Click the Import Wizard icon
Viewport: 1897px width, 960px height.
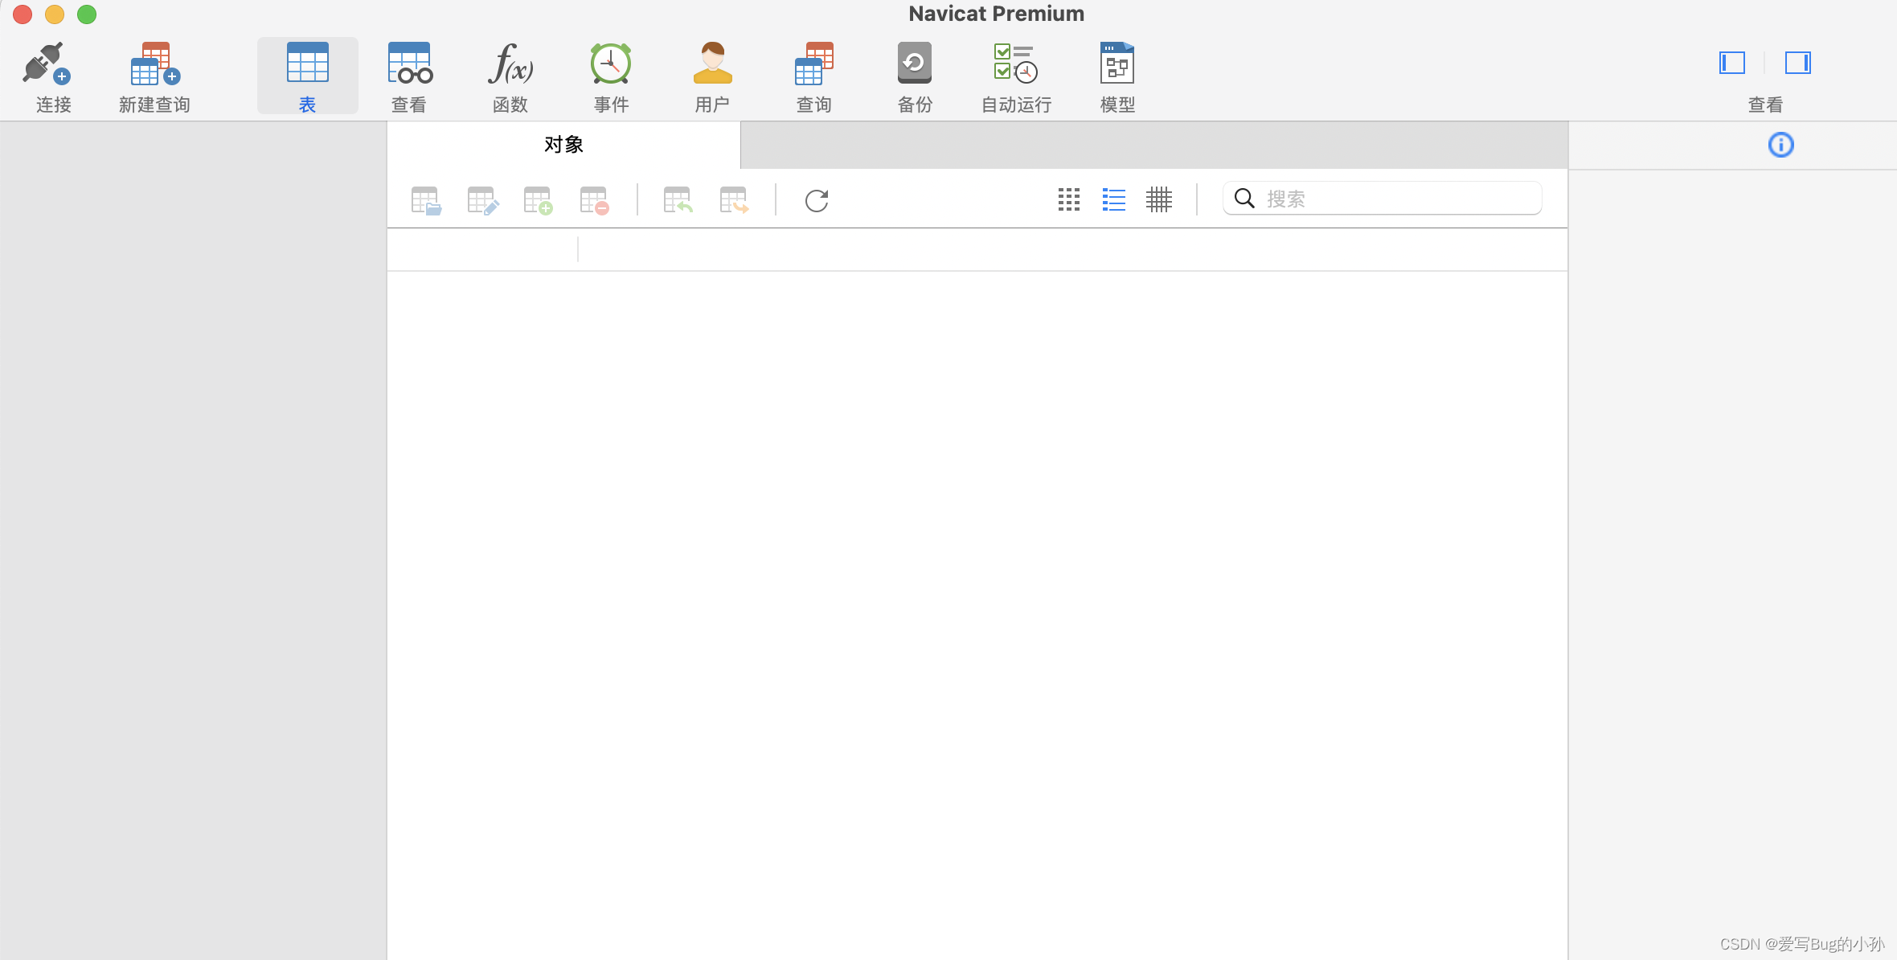pyautogui.click(x=678, y=200)
